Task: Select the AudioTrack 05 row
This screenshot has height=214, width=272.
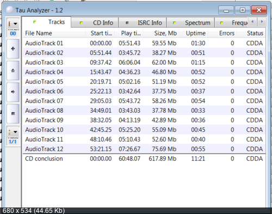Action: 144,82
